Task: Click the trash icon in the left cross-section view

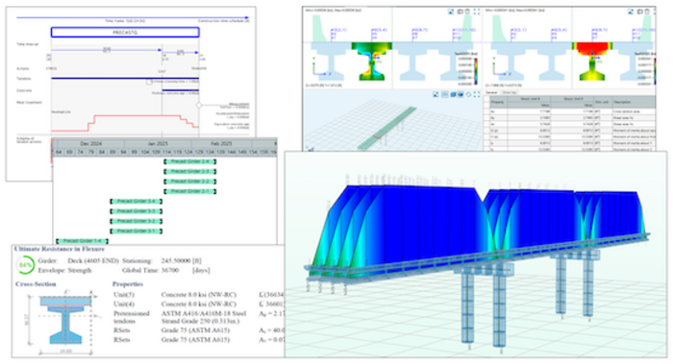Action: [x=468, y=12]
